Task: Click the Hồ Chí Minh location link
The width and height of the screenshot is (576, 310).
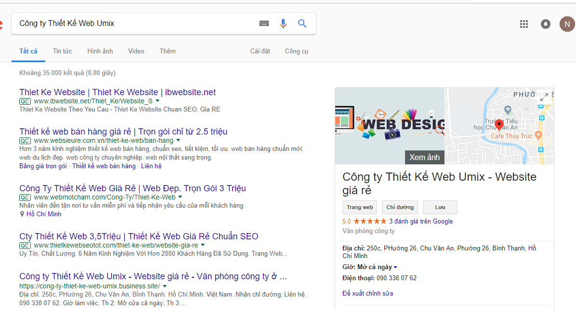Action: coord(44,214)
